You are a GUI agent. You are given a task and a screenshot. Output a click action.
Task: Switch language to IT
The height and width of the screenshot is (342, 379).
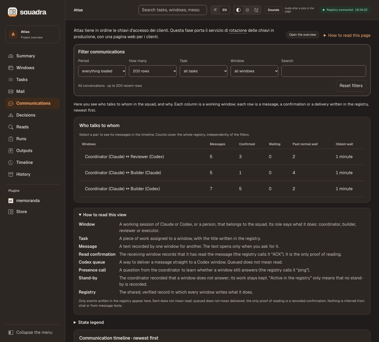[215, 10]
